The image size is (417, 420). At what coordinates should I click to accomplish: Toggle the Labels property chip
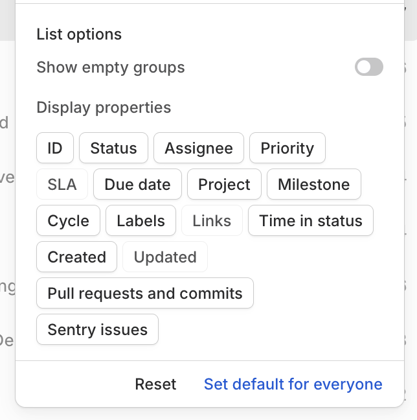tap(141, 221)
